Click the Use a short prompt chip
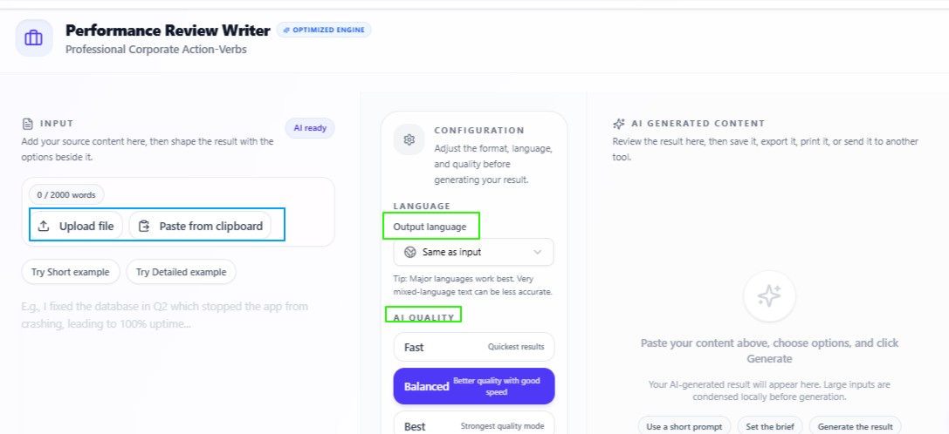 684,426
